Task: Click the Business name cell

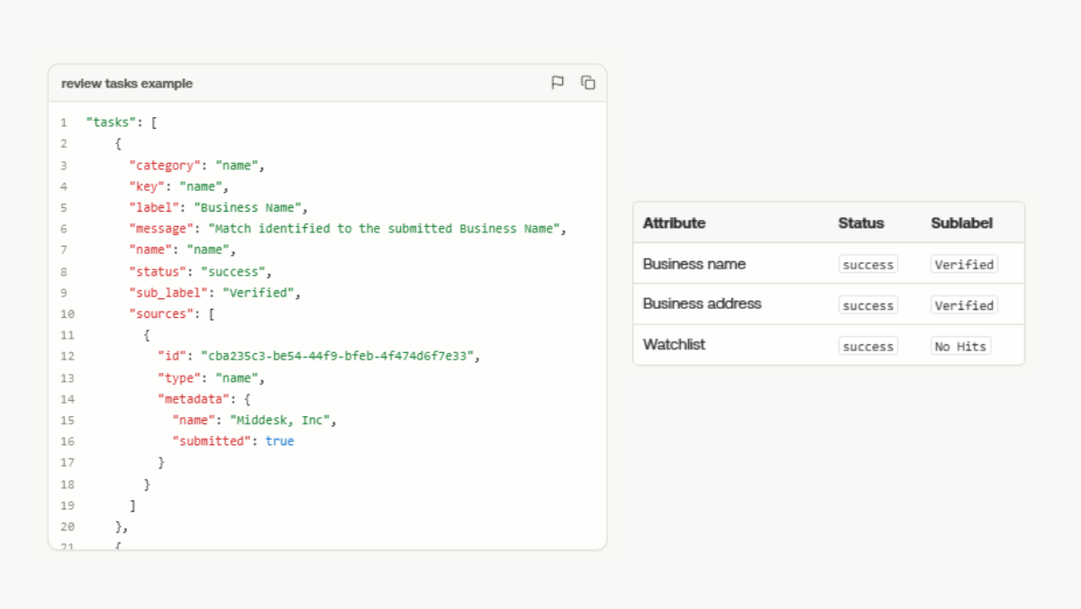Action: coord(695,264)
